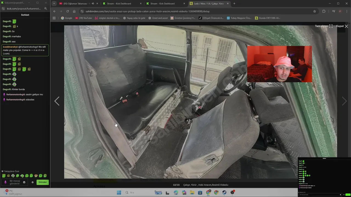Click the search icon in Kick popout window
The width and height of the screenshot is (351, 197).
click(46, 8)
